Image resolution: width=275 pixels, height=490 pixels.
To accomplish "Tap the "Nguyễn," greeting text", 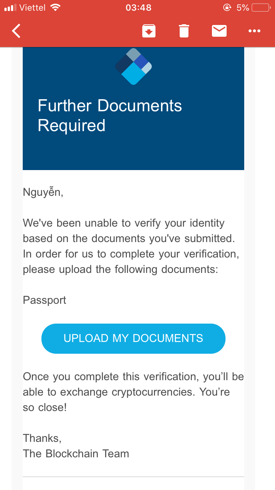I will [x=43, y=192].
